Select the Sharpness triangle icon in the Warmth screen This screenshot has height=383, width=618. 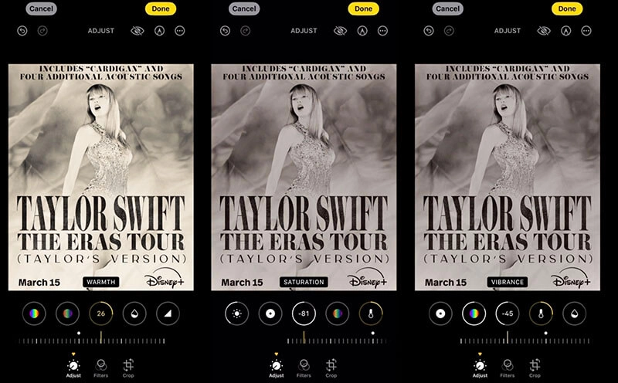pyautogui.click(x=168, y=314)
